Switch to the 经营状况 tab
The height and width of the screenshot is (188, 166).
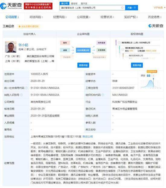107,17
